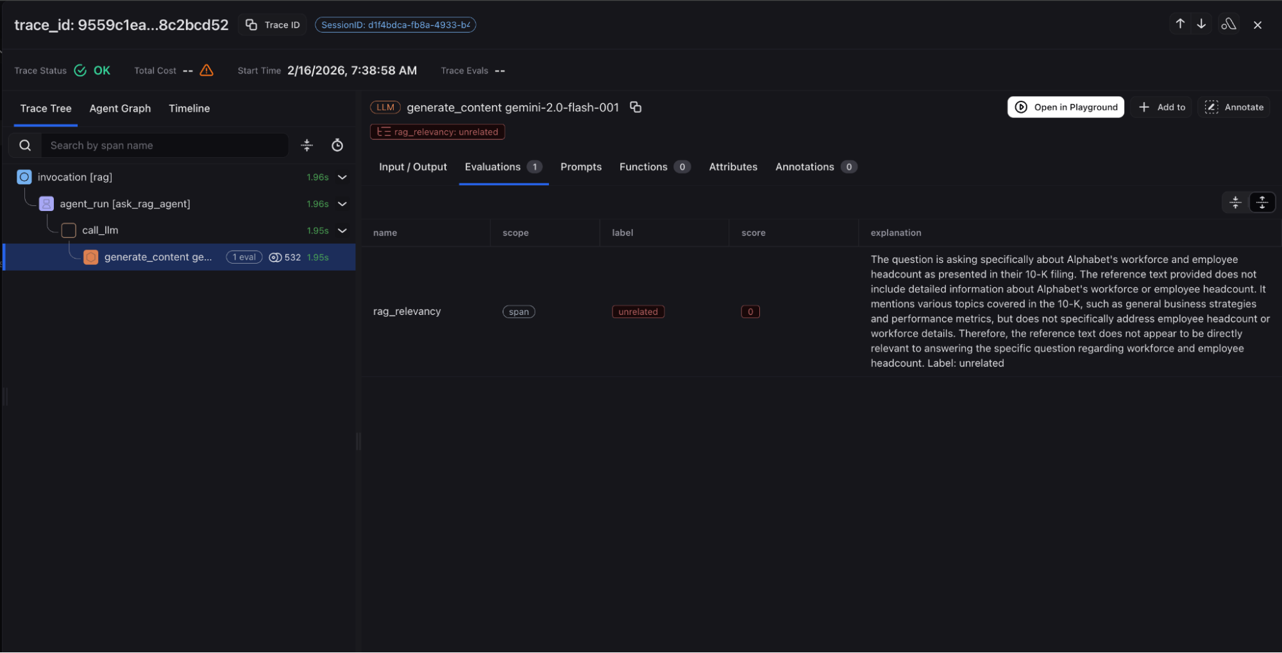
Task: Click the token count icon showing 532
Action: coord(276,257)
